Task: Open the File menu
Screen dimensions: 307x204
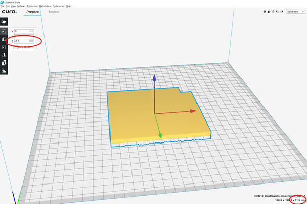Action: coord(2,6)
